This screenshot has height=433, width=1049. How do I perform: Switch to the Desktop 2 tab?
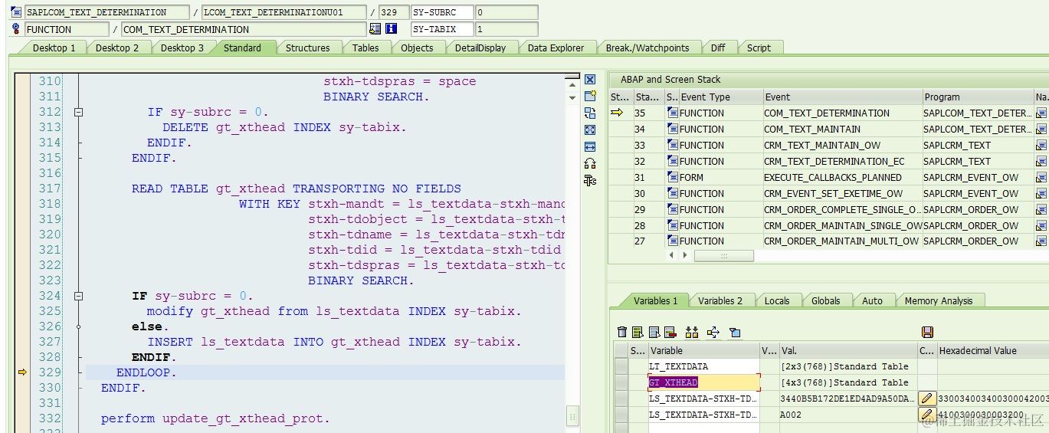coord(117,48)
